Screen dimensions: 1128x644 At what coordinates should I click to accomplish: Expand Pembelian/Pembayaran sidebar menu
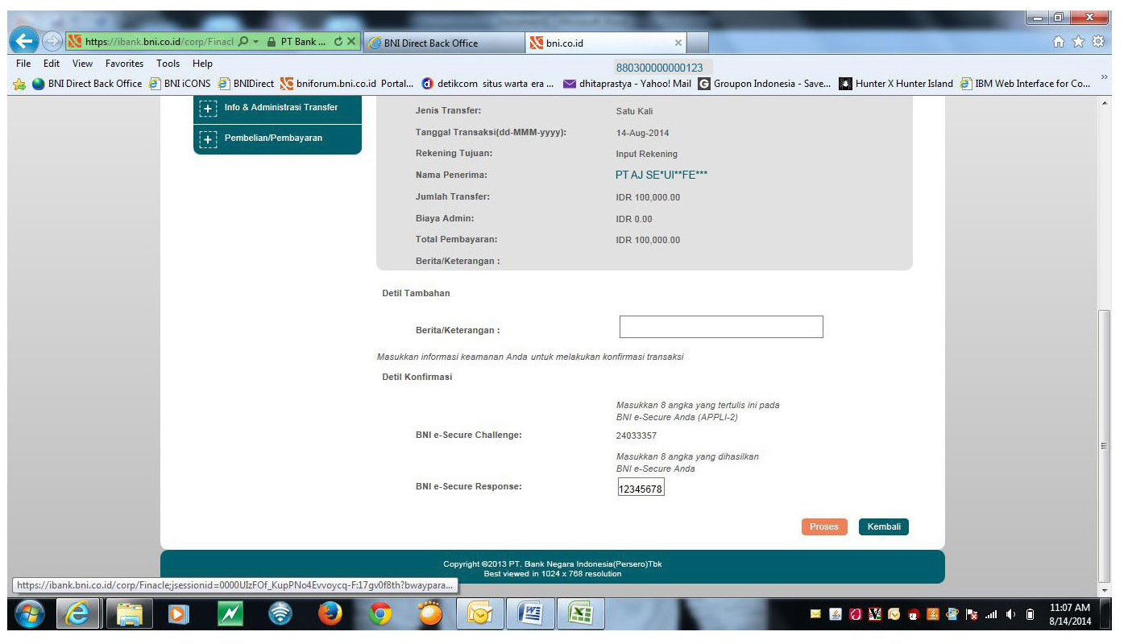coord(277,138)
